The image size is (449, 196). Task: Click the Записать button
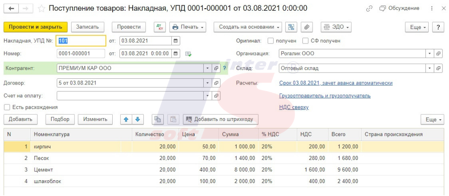pyautogui.click(x=88, y=27)
